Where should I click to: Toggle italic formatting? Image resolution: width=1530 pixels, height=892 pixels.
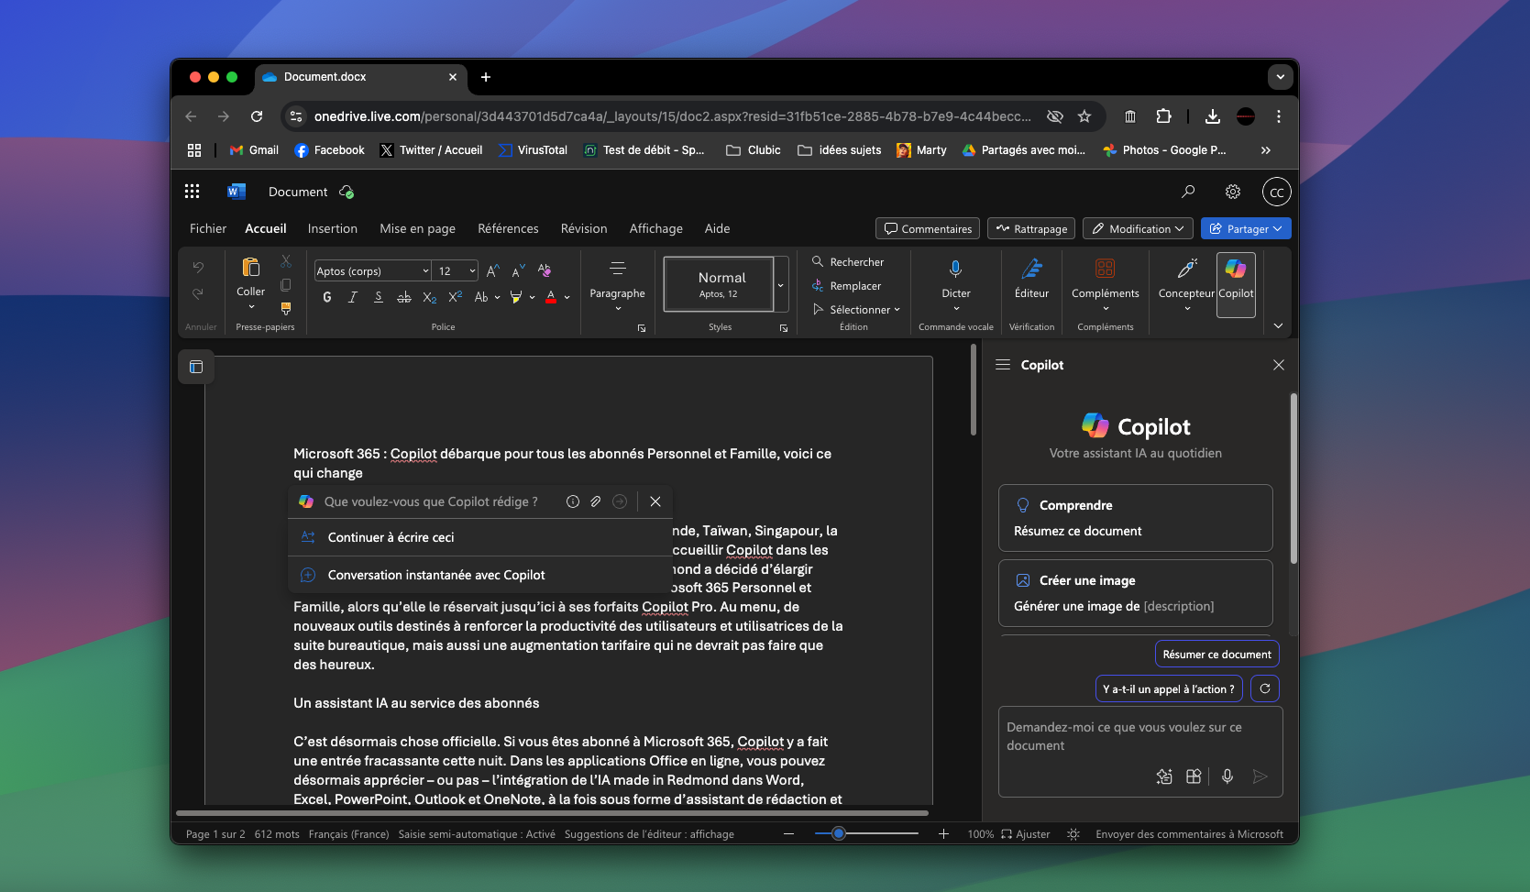352,297
